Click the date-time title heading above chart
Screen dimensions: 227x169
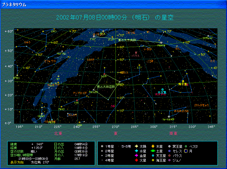click(115, 17)
